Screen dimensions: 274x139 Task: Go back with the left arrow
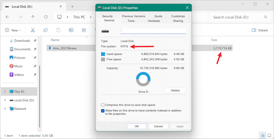[7, 17]
